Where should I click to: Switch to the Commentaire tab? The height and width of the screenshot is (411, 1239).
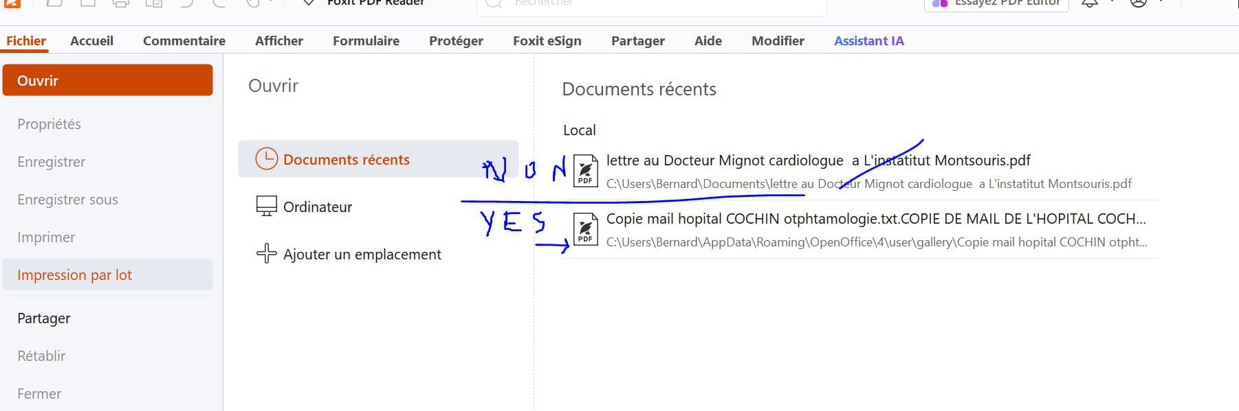pos(184,40)
